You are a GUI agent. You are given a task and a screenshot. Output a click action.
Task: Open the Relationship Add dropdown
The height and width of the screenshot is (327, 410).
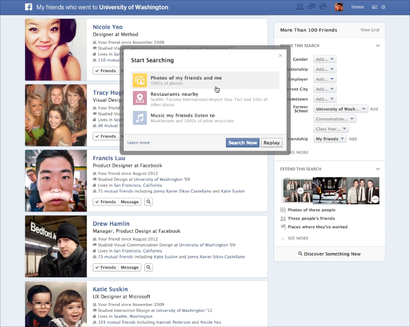(325, 69)
